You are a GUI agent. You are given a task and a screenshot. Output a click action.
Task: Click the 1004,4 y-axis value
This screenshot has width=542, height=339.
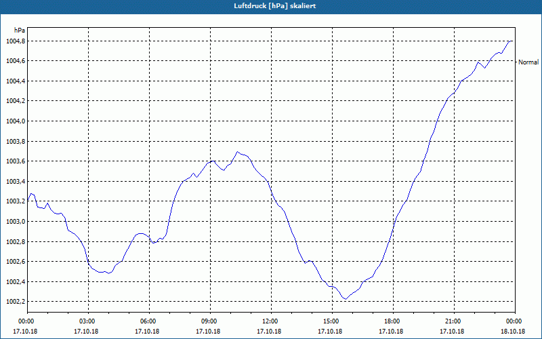[16, 81]
